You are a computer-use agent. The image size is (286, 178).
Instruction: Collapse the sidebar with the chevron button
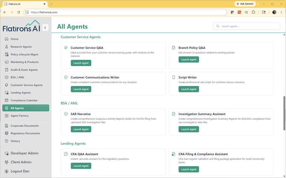click(45, 27)
